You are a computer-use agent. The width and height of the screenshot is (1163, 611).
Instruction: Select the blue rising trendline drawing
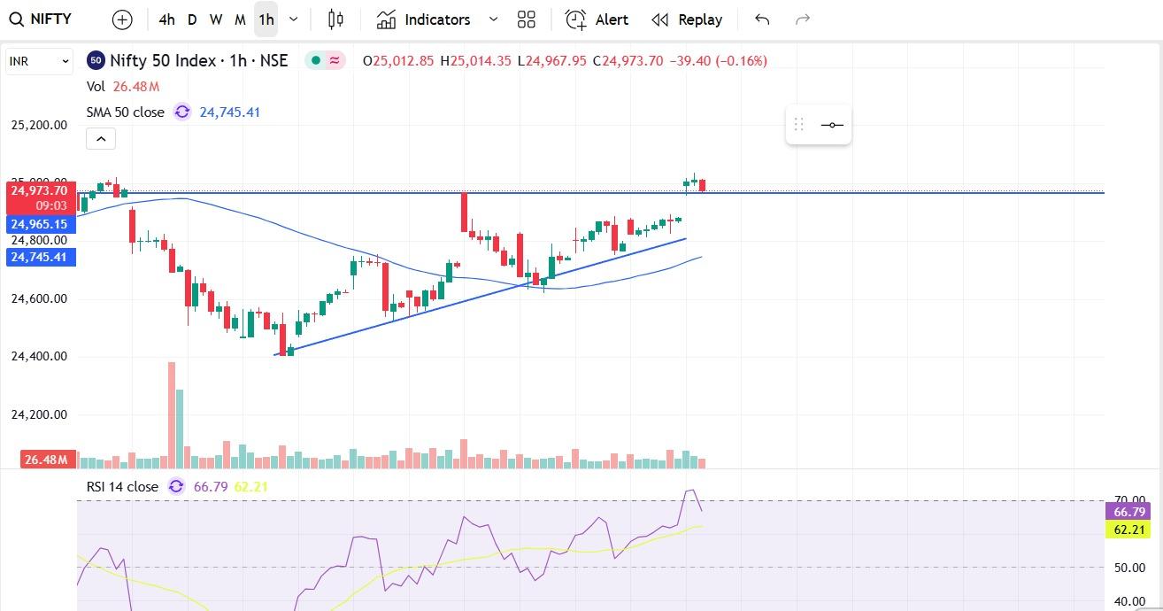(482, 296)
